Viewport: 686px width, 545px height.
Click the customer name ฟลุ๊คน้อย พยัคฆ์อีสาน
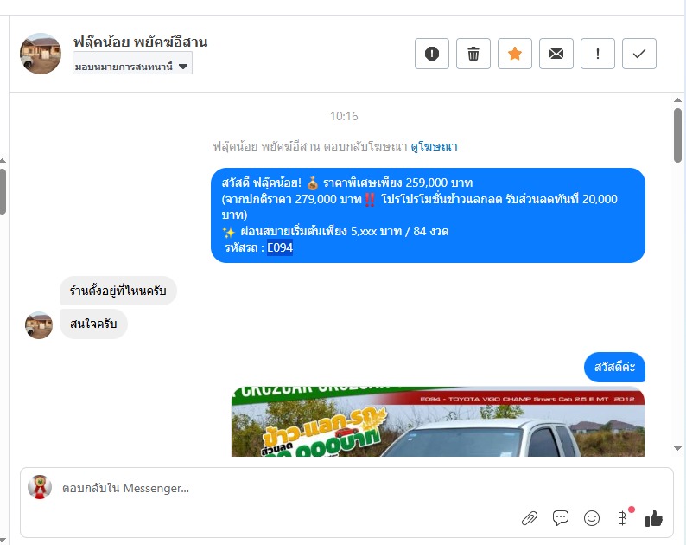(x=141, y=42)
